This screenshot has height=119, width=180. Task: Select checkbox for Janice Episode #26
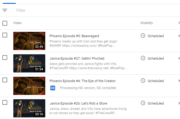5,102
